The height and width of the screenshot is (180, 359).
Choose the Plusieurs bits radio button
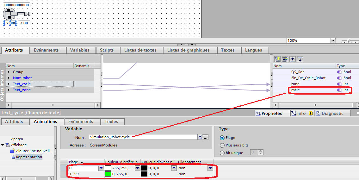222,146
